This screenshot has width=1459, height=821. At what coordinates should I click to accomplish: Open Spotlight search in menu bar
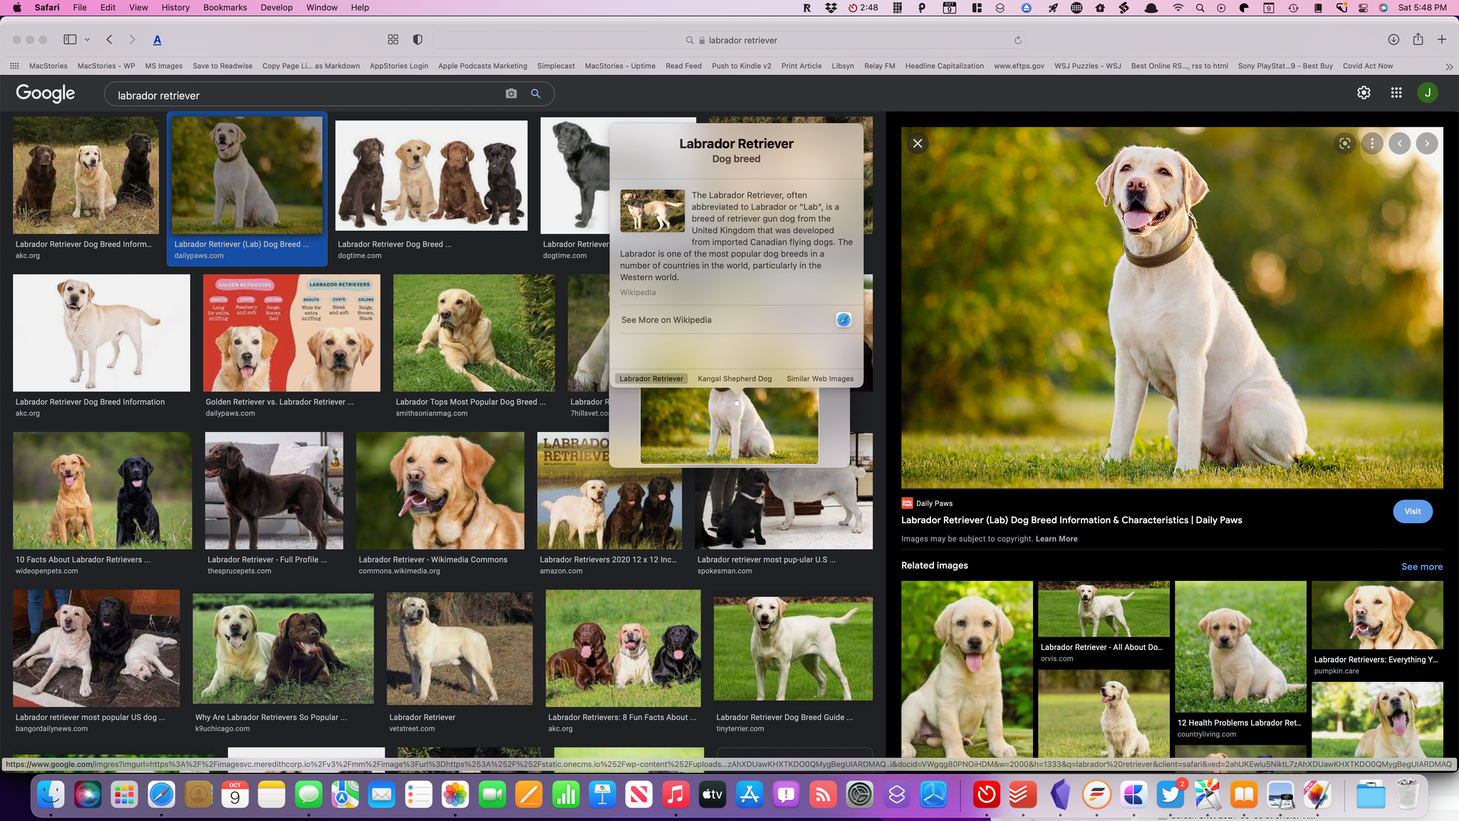click(1200, 8)
